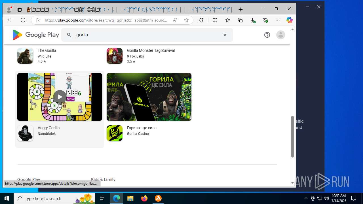This screenshot has width=363, height=204.
Task: Activate Read aloud in address bar
Action: (x=175, y=20)
